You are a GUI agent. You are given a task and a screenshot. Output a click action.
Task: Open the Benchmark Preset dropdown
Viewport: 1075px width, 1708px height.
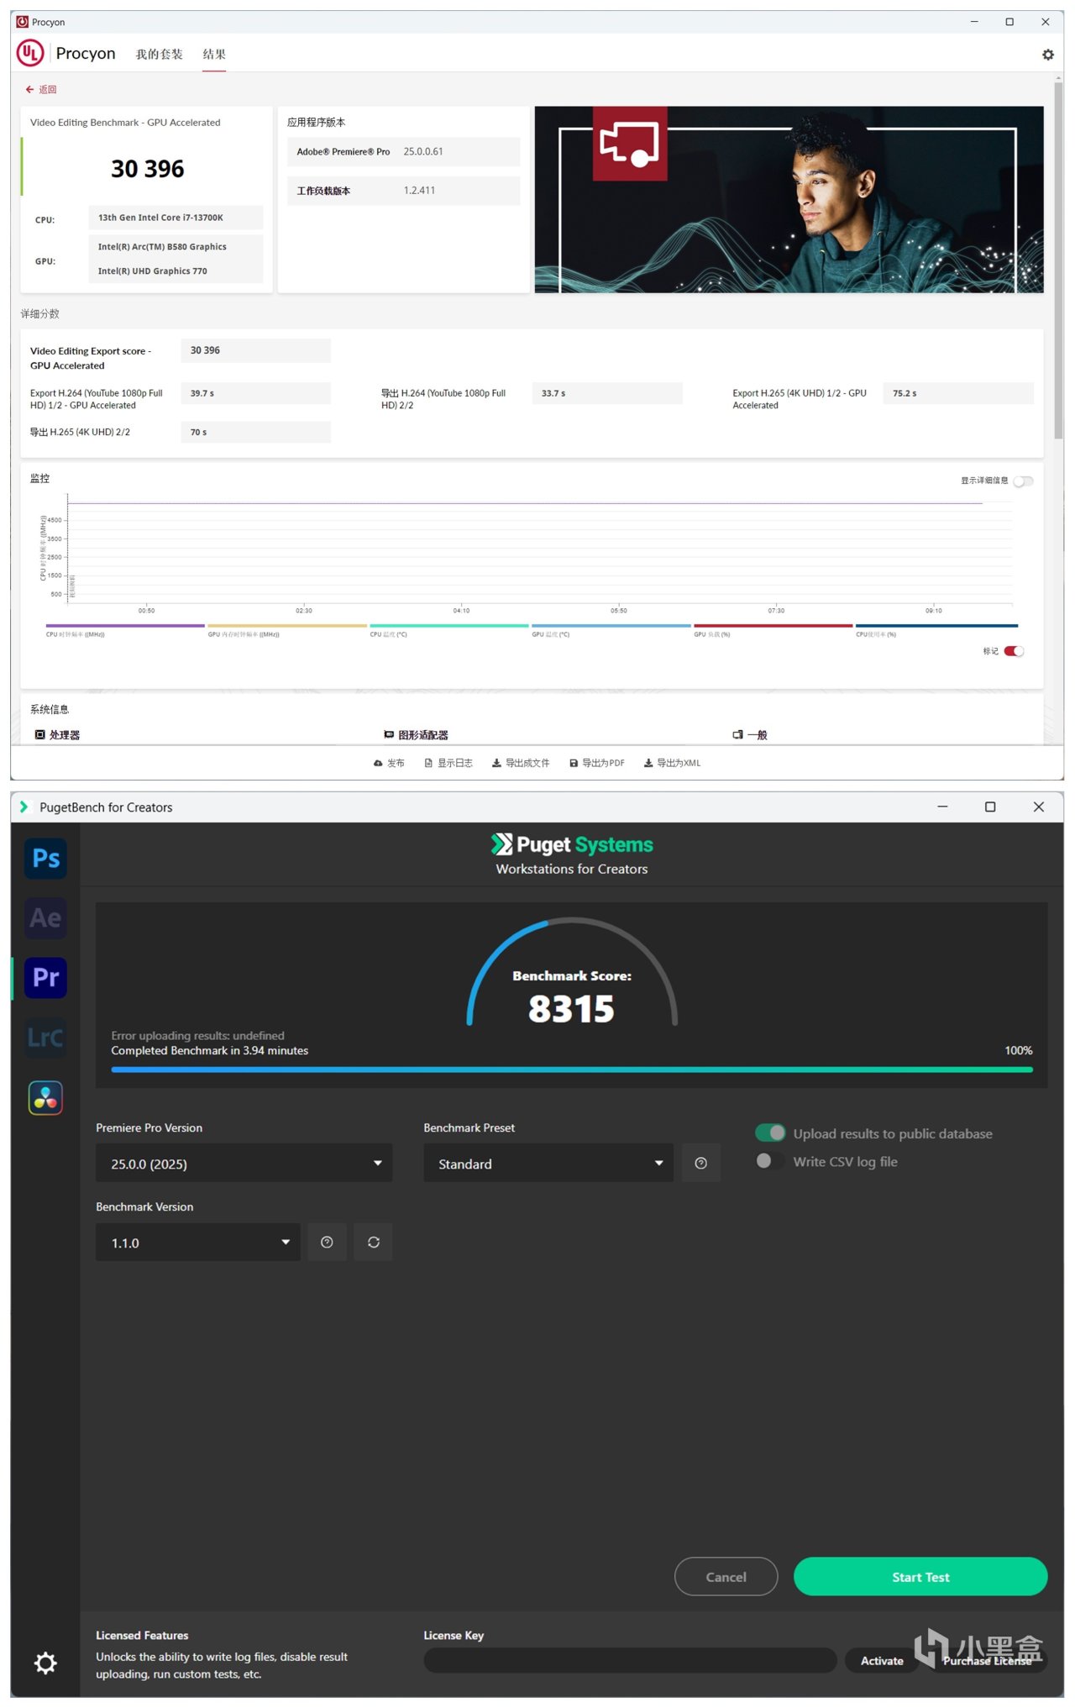[548, 1163]
